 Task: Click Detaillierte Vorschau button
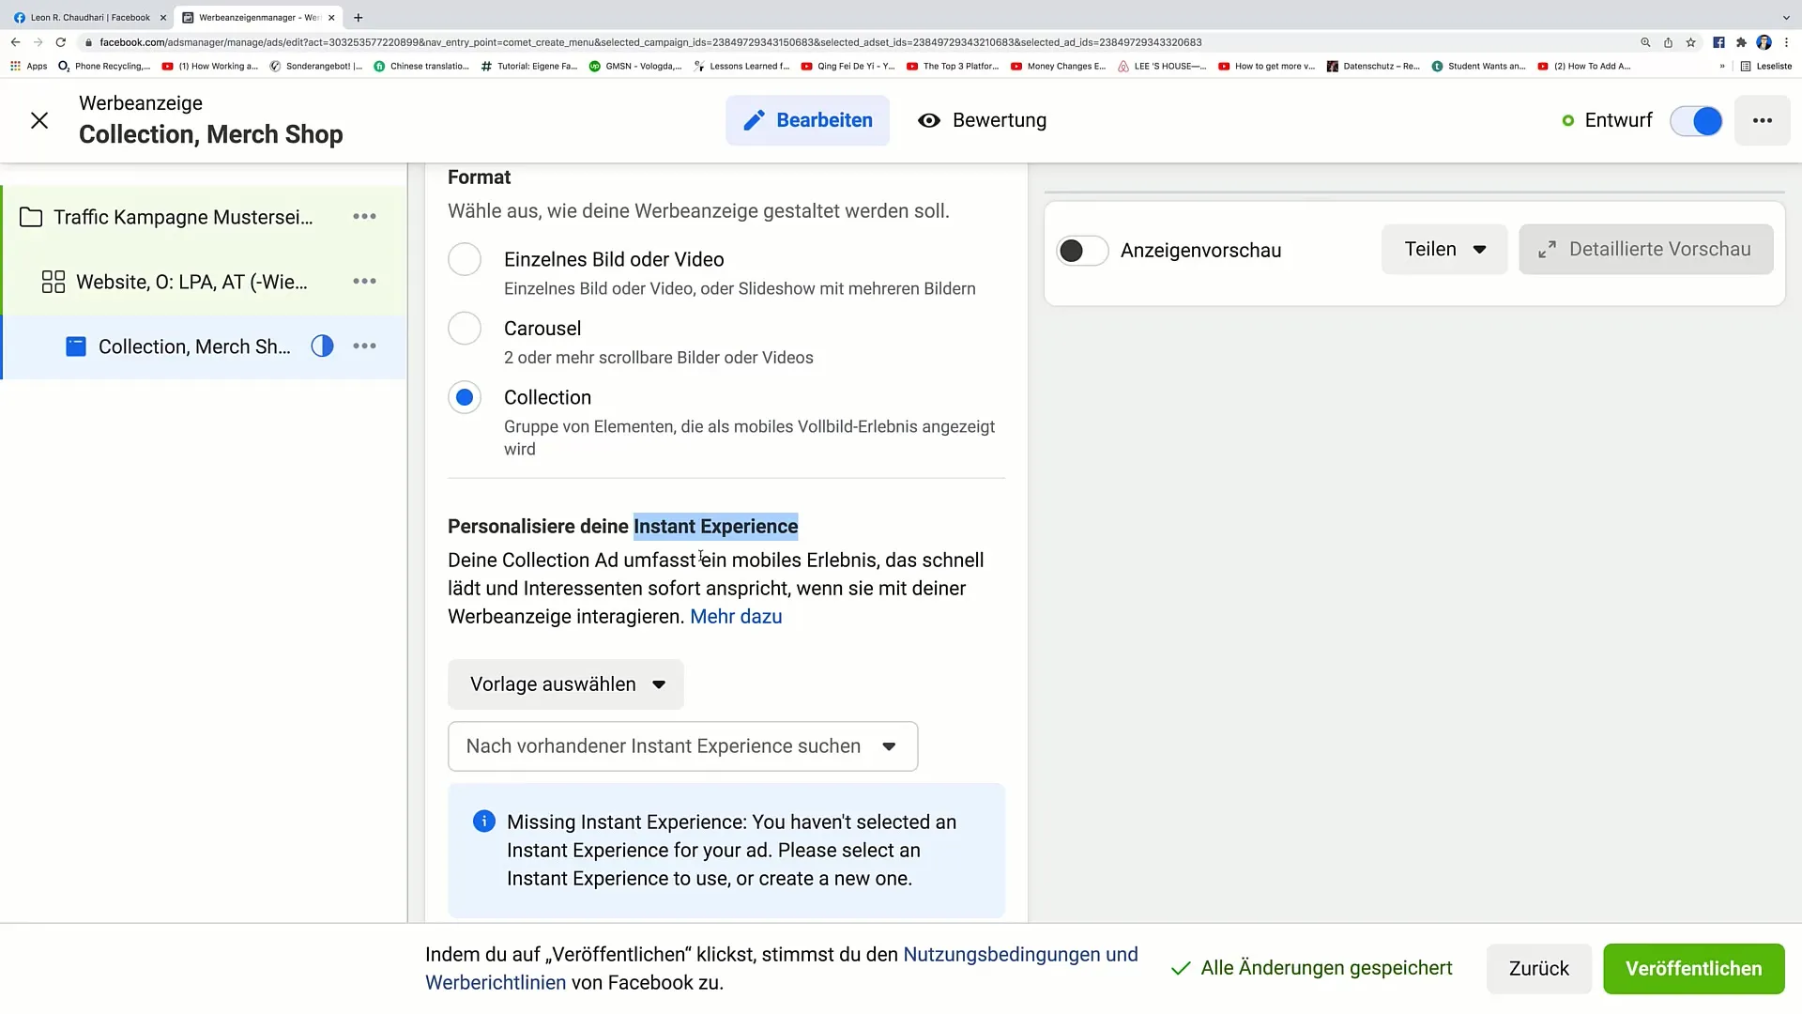[x=1646, y=250]
